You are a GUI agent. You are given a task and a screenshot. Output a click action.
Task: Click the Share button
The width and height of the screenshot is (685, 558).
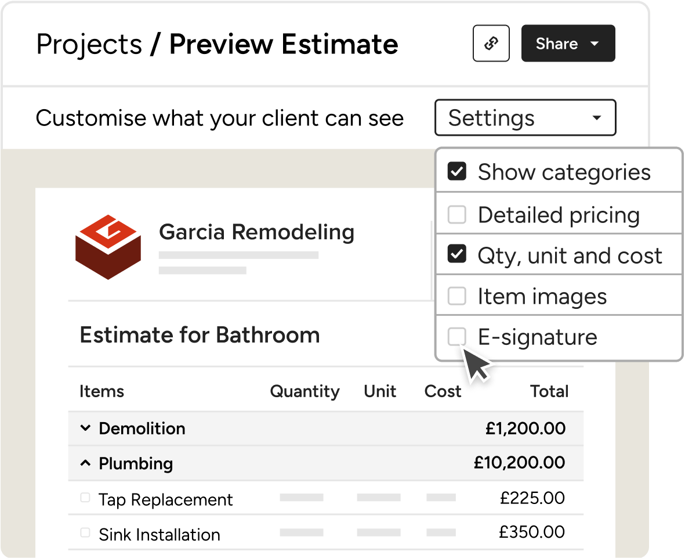(568, 44)
